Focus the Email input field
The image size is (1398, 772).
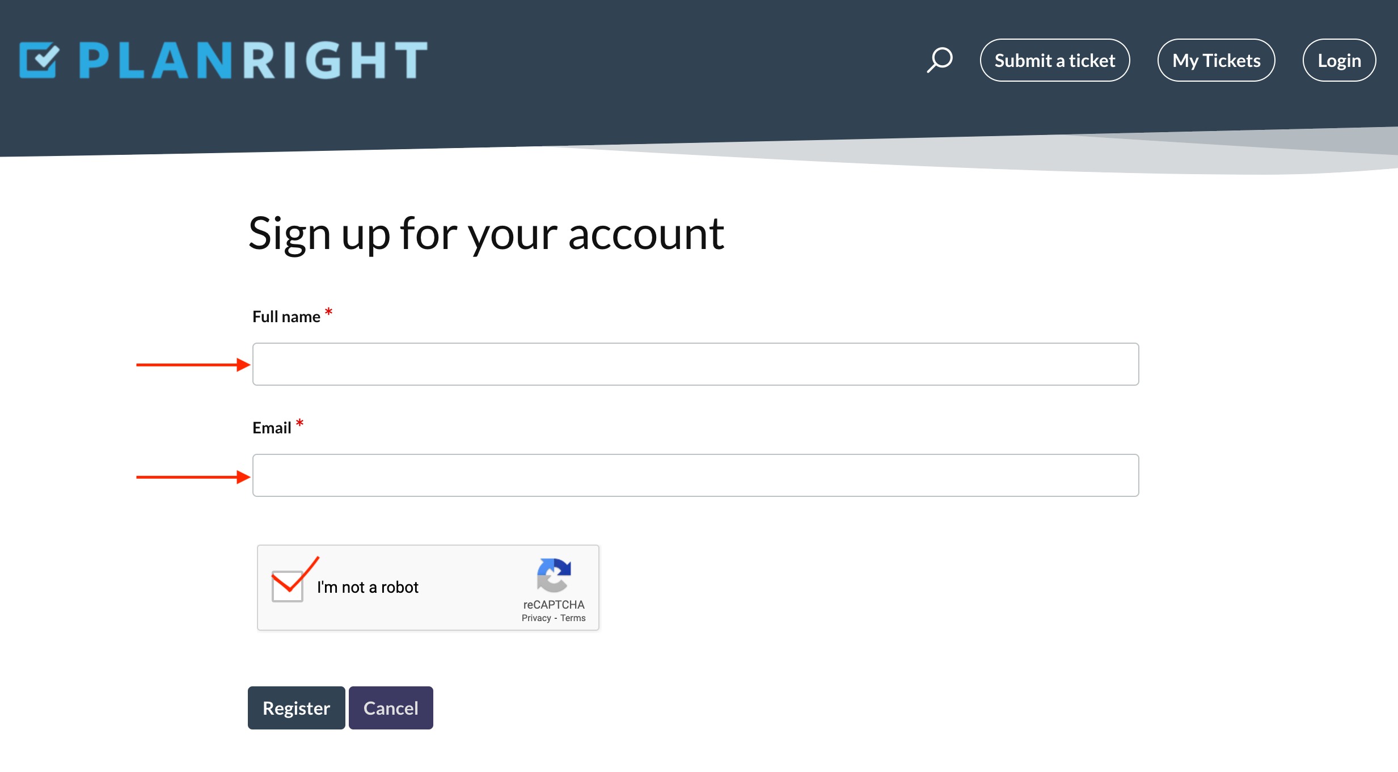click(695, 475)
